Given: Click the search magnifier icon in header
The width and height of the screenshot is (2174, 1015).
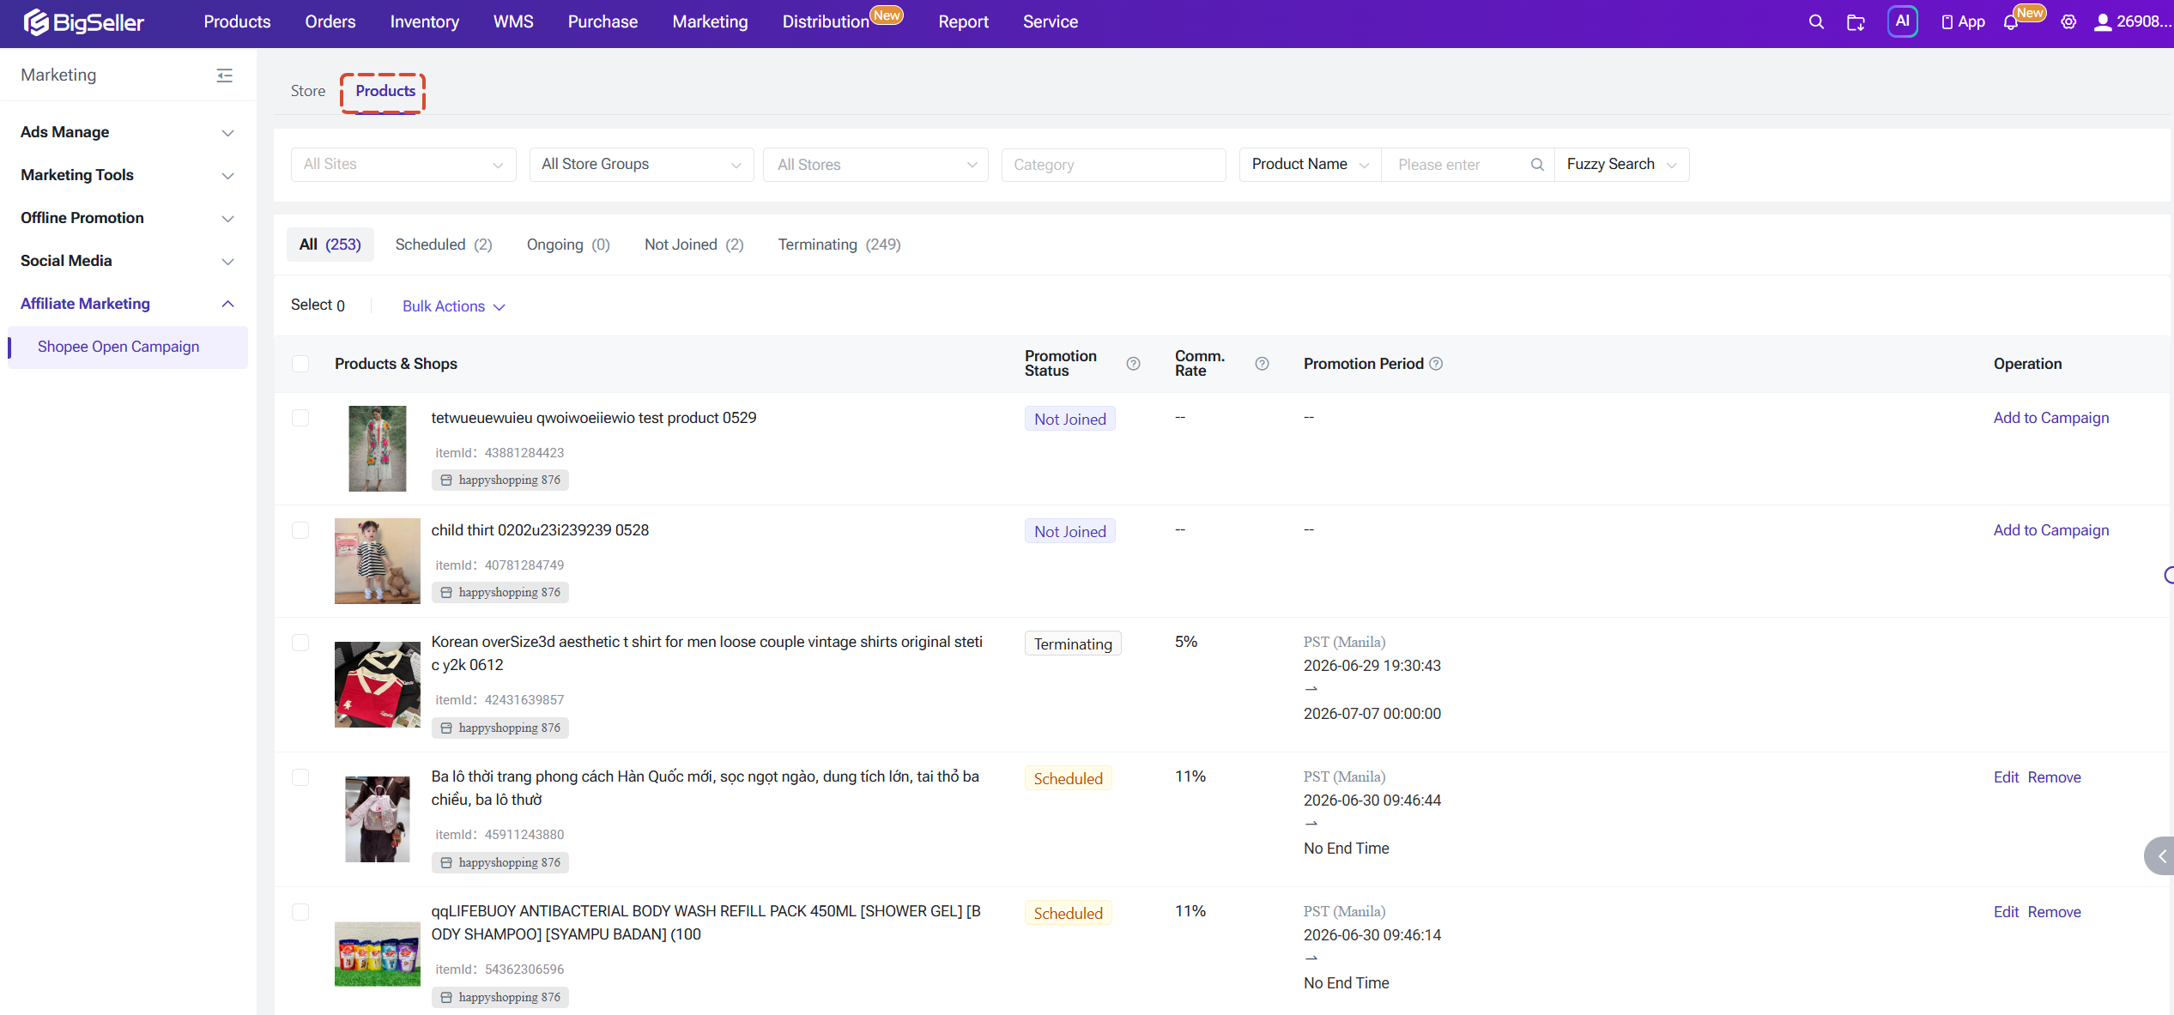Looking at the screenshot, I should click(x=1816, y=22).
